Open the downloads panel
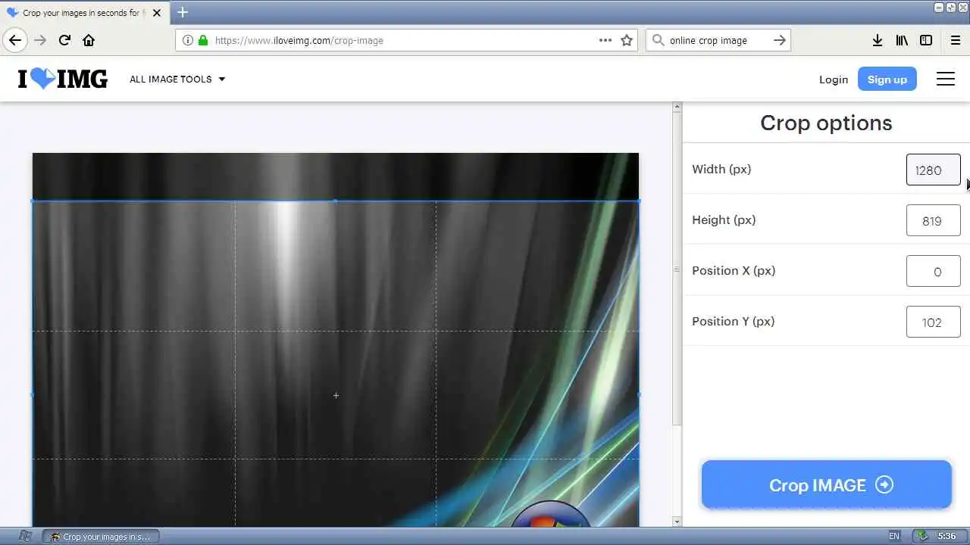The height and width of the screenshot is (545, 970). click(x=878, y=40)
